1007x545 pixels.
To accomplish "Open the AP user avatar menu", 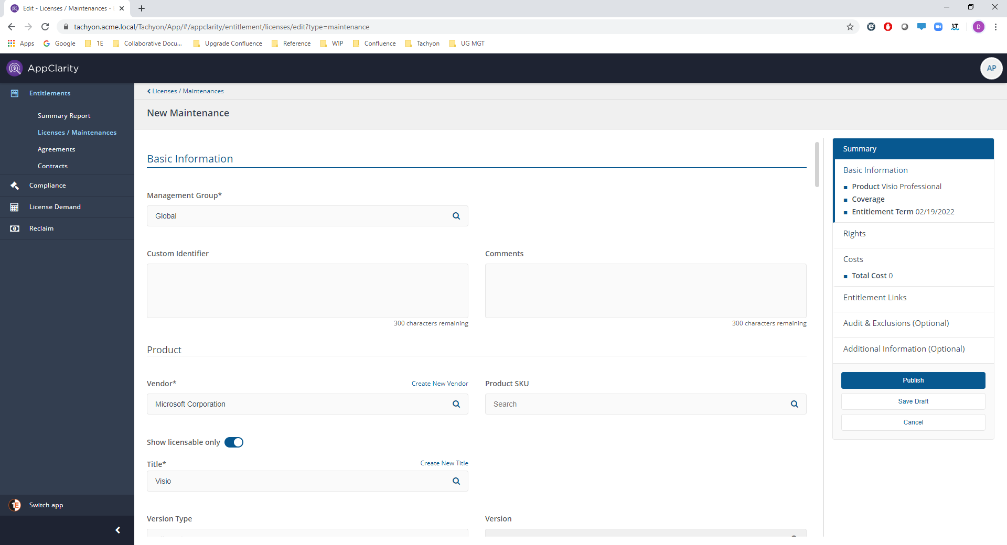I will click(991, 68).
